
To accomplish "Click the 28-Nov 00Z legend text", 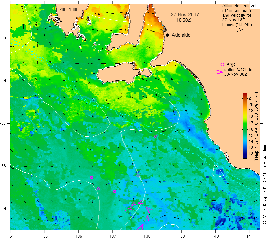I will pyautogui.click(x=236, y=74).
